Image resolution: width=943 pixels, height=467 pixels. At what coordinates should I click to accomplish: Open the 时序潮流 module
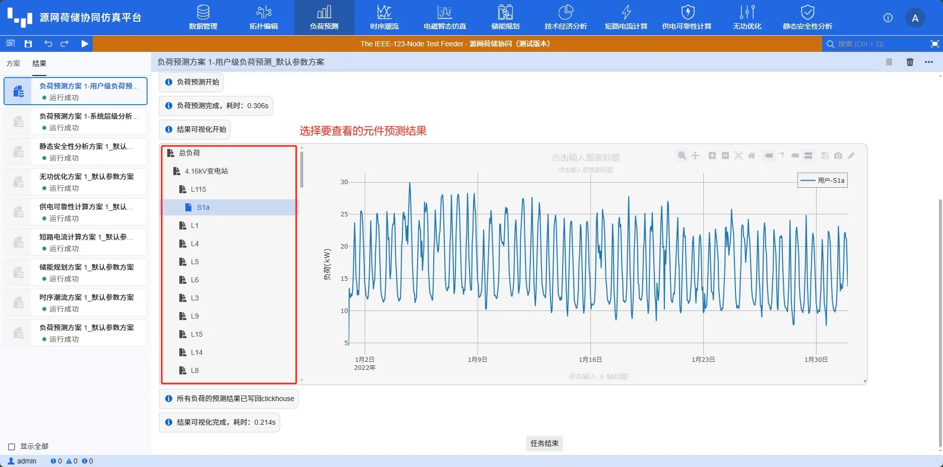pos(384,17)
